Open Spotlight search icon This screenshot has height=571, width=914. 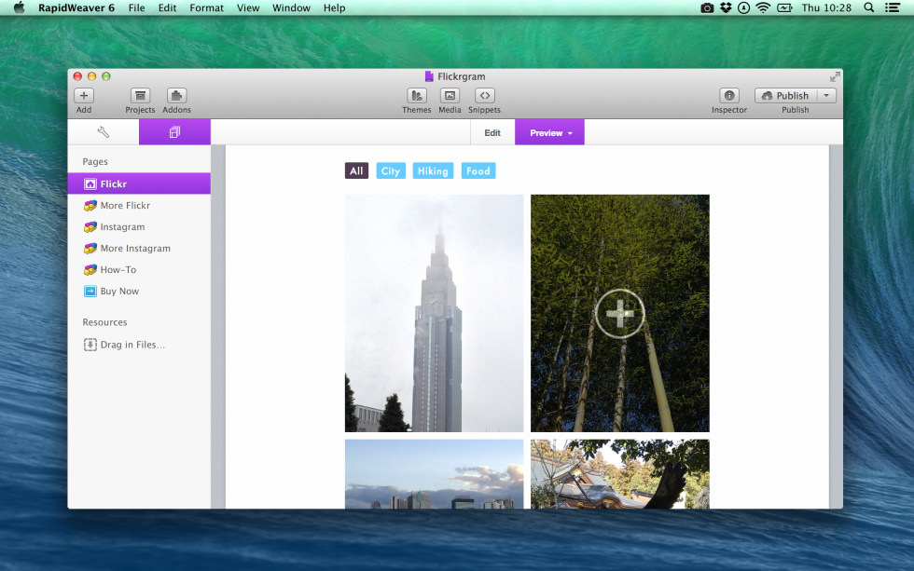868,7
